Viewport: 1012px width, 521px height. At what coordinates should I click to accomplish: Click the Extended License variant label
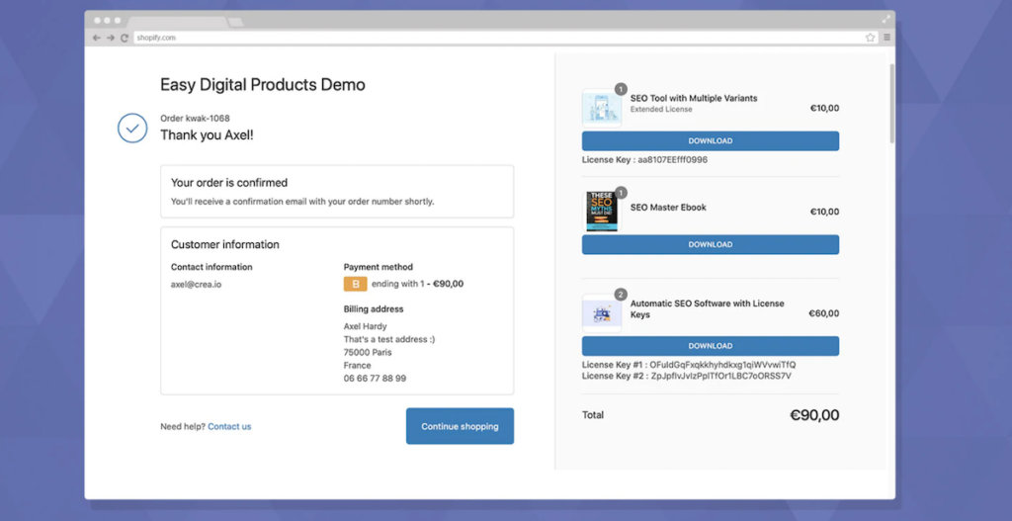point(661,109)
